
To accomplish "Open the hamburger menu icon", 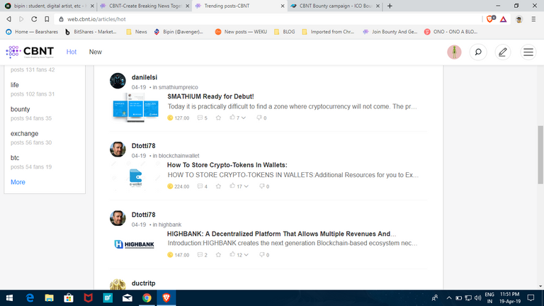I will [x=528, y=52].
